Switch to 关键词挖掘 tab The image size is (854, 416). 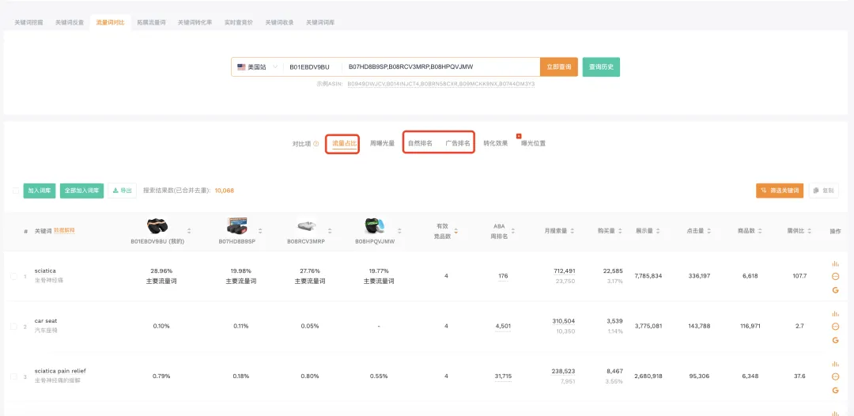[x=29, y=22]
